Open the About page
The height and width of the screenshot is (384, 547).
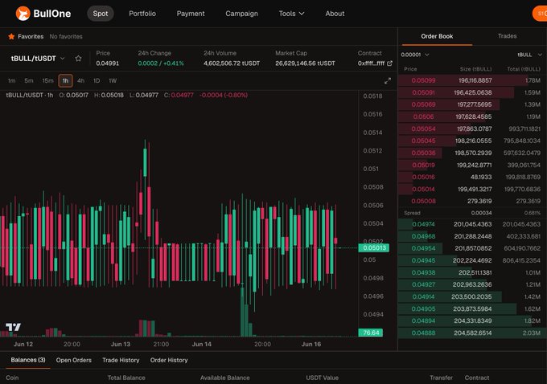click(x=335, y=14)
